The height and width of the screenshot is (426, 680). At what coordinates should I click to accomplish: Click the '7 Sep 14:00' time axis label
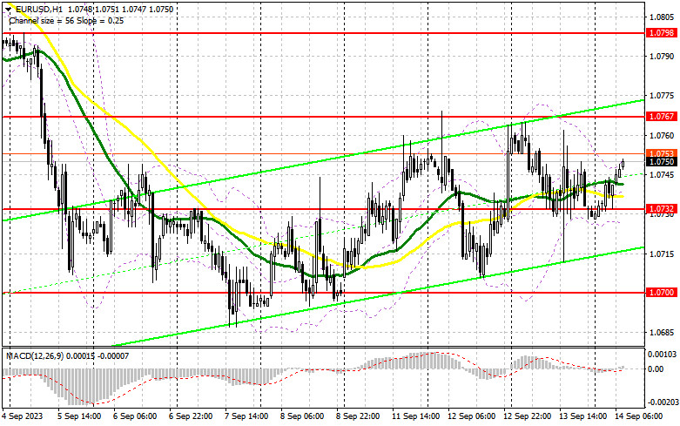(x=246, y=416)
